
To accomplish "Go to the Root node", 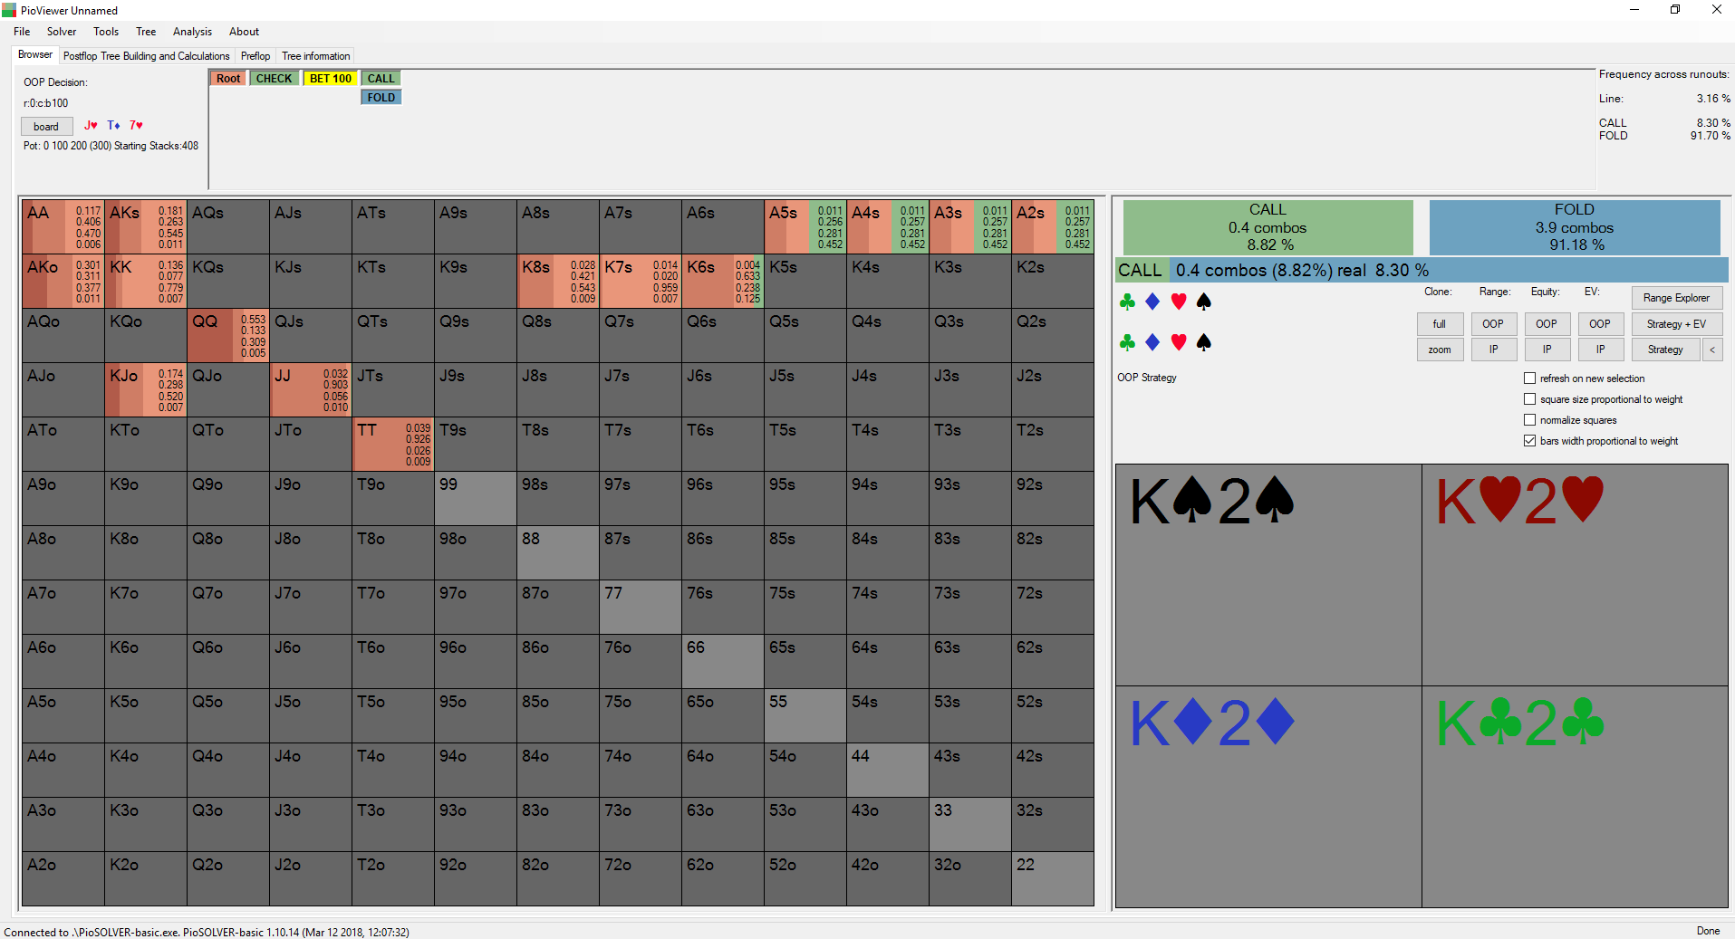I will (228, 79).
